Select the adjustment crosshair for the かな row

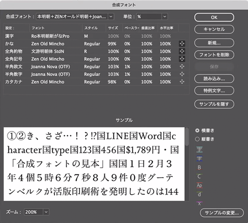pos(182,43)
